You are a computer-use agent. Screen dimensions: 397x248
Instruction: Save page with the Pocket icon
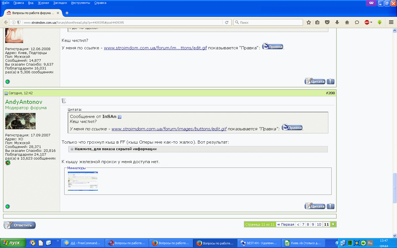(x=327, y=22)
